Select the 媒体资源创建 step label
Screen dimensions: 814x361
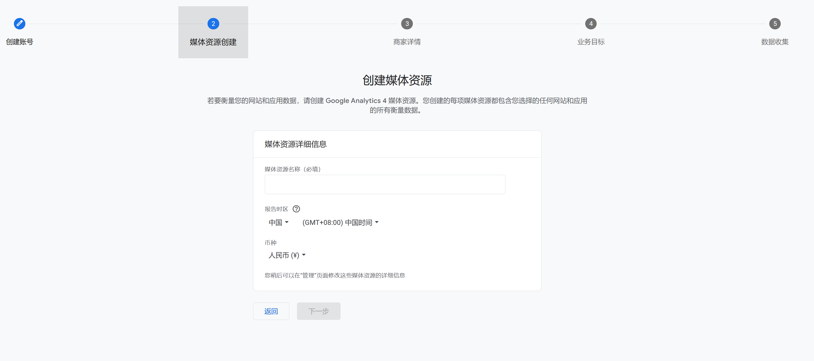pos(213,42)
